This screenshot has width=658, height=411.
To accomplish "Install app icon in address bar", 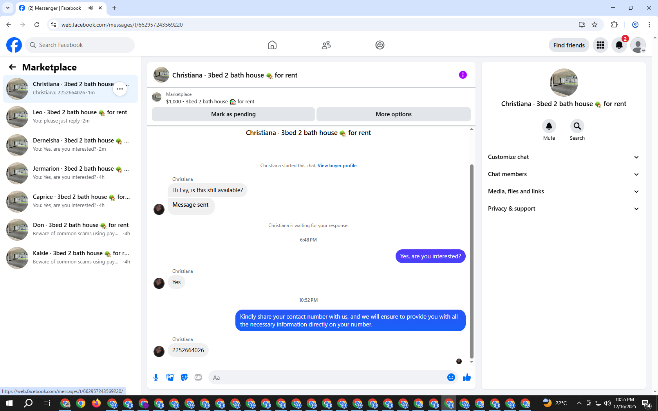I will click(582, 25).
